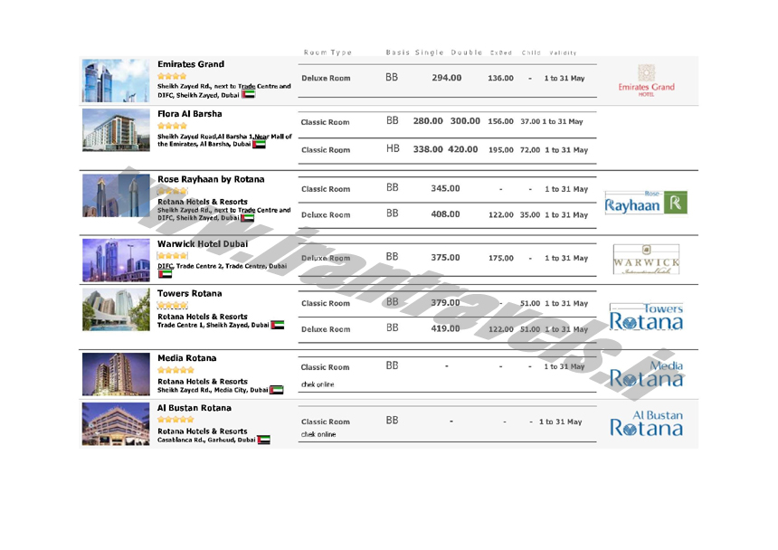Image resolution: width=778 pixels, height=550 pixels.
Task: Click the Rose Rayhaan logo
Action: [646, 203]
